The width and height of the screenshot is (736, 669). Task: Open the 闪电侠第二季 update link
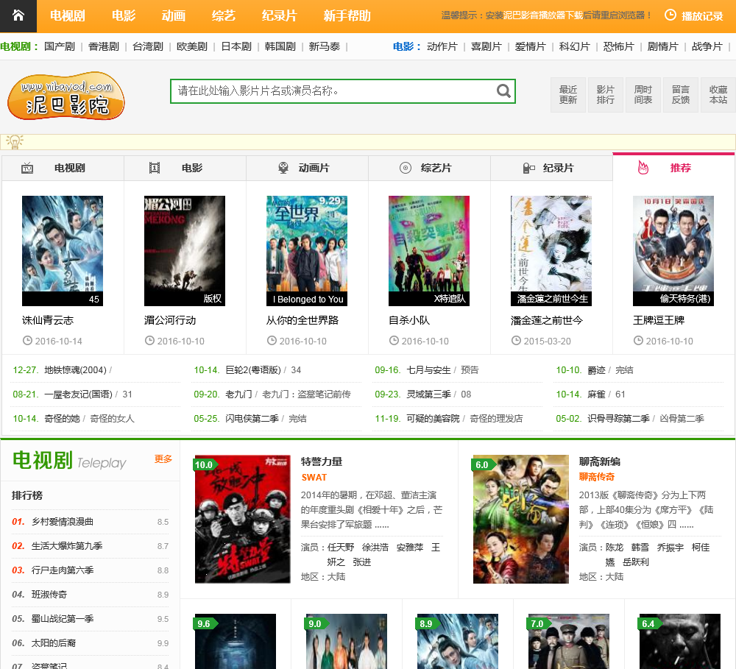pos(252,418)
